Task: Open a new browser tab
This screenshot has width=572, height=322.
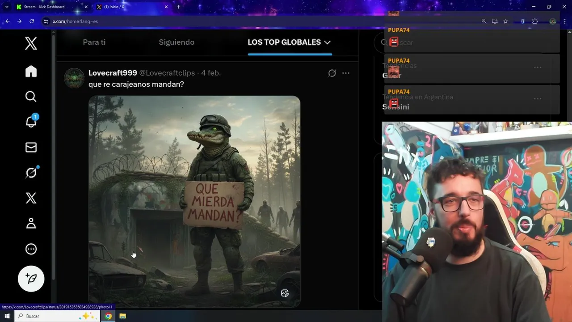Action: click(178, 7)
